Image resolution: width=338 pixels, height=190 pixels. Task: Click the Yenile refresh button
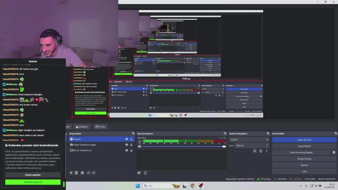(x=100, y=127)
